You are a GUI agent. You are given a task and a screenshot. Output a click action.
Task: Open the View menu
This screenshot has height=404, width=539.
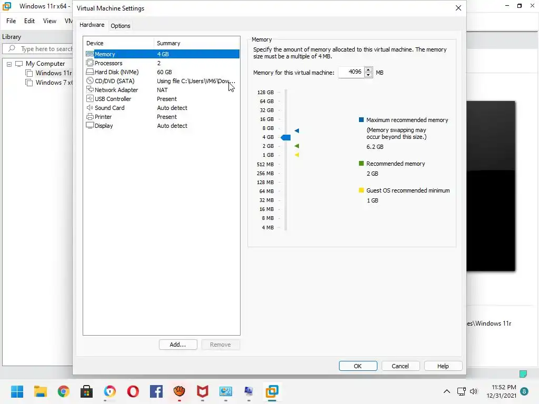point(49,21)
